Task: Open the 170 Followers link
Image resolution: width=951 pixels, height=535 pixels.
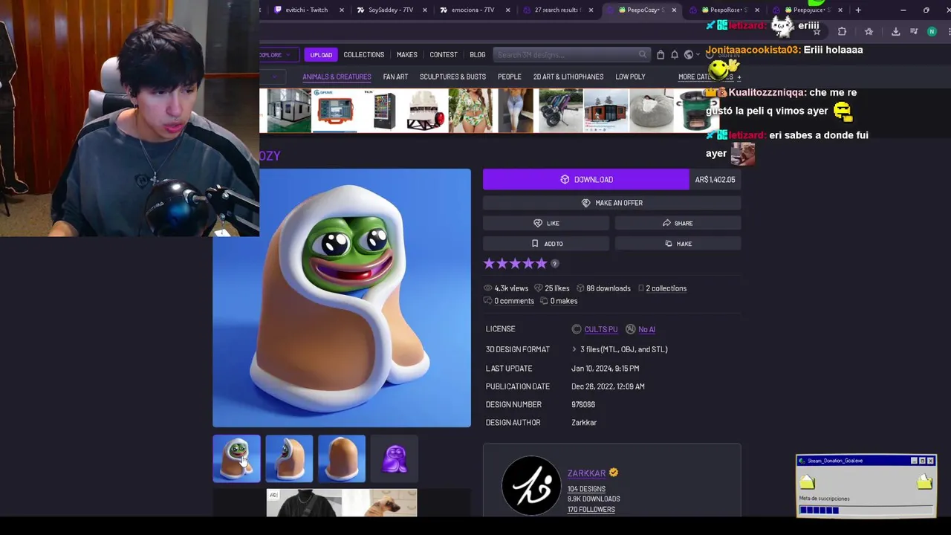Action: 591,510
